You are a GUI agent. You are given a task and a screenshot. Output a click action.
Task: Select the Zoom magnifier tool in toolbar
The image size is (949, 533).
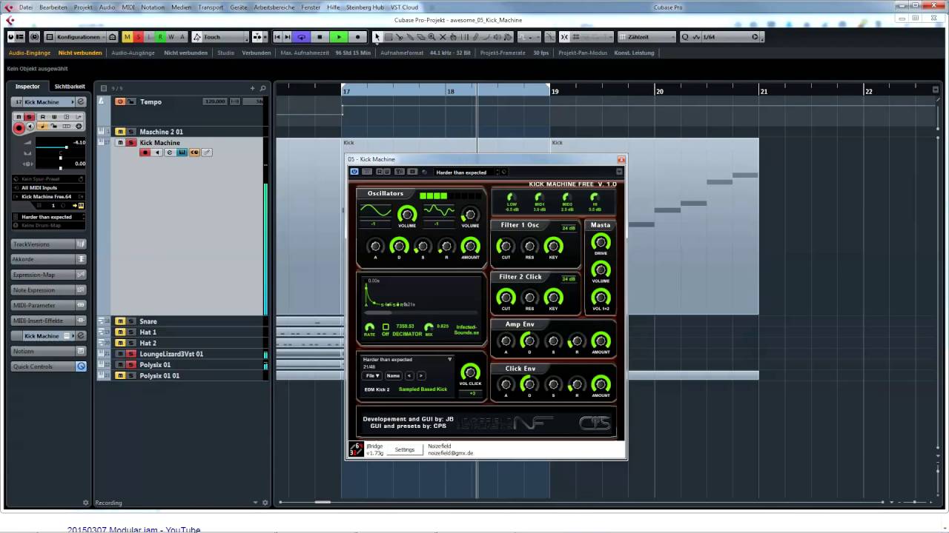coord(431,37)
